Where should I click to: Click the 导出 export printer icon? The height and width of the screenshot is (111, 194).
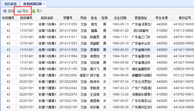[x=19, y=11]
